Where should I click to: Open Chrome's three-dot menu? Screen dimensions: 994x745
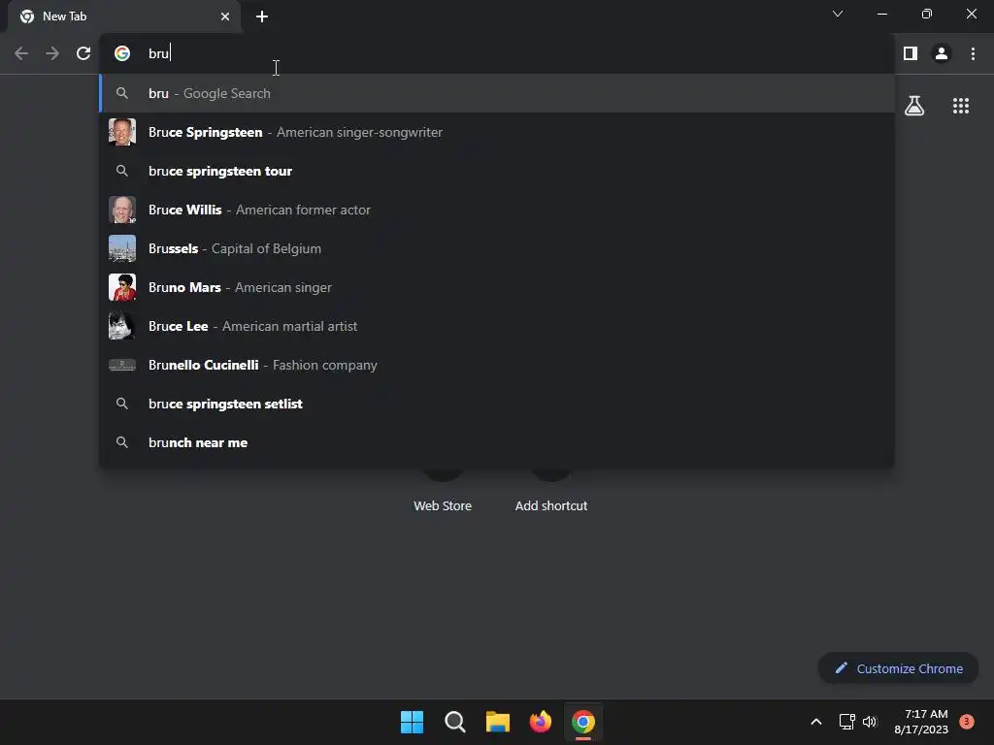pyautogui.click(x=973, y=53)
